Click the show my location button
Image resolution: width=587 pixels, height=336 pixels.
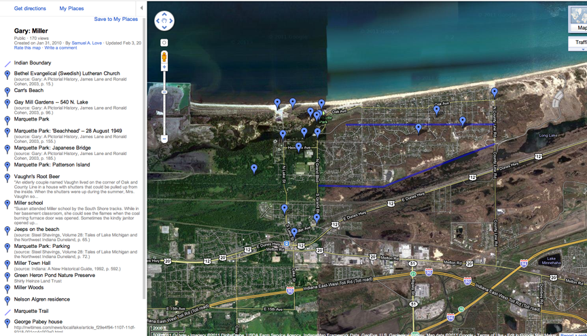[164, 43]
